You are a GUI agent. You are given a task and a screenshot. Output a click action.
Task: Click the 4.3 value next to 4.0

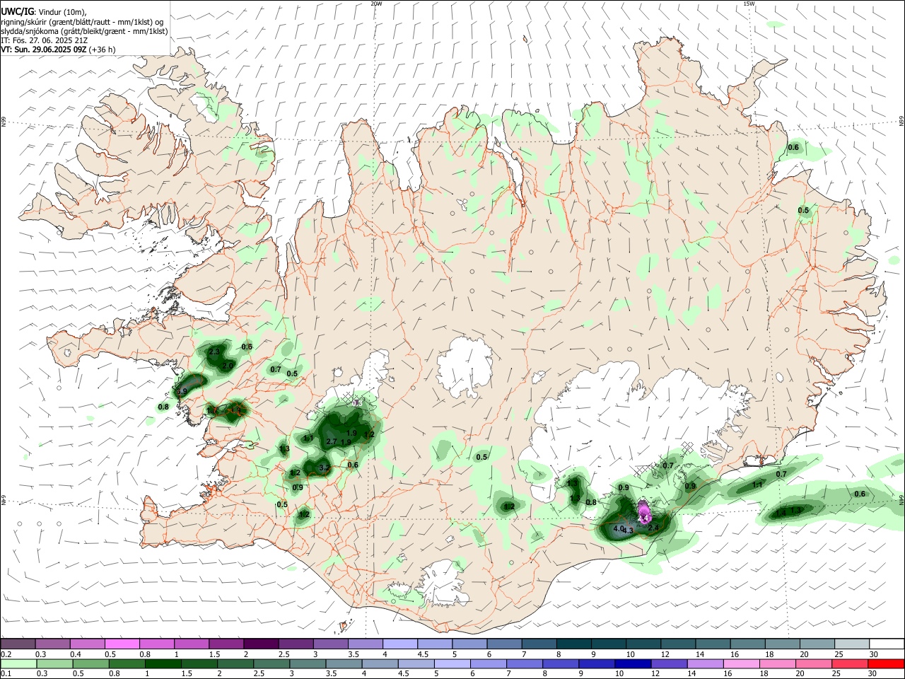pyautogui.click(x=628, y=530)
